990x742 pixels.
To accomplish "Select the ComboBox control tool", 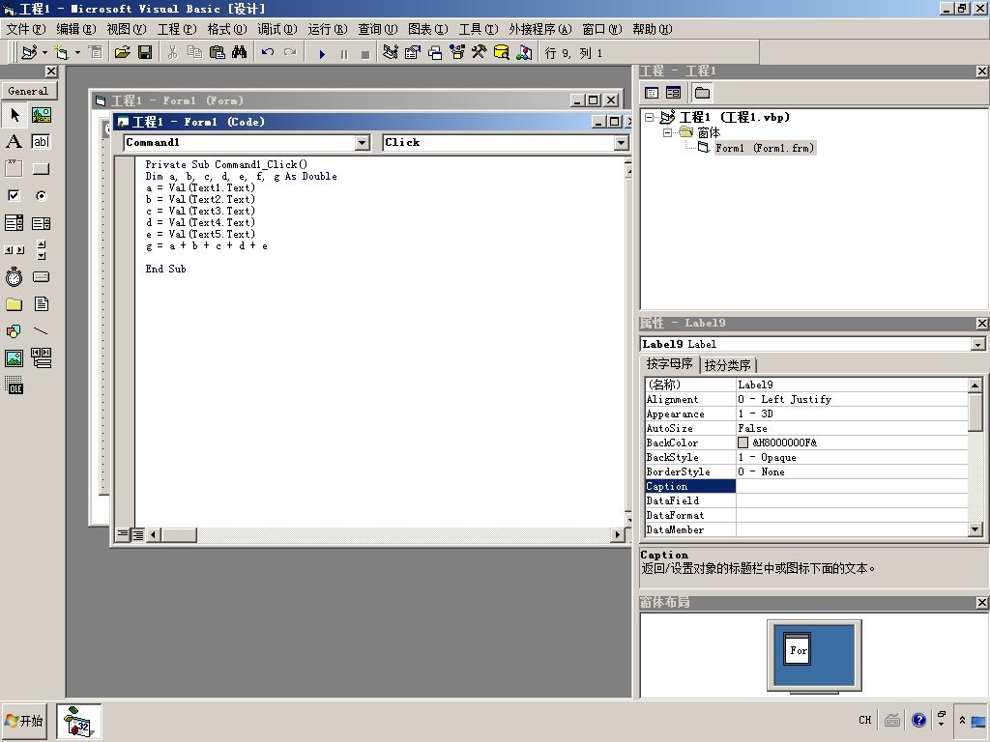I will click(x=14, y=223).
